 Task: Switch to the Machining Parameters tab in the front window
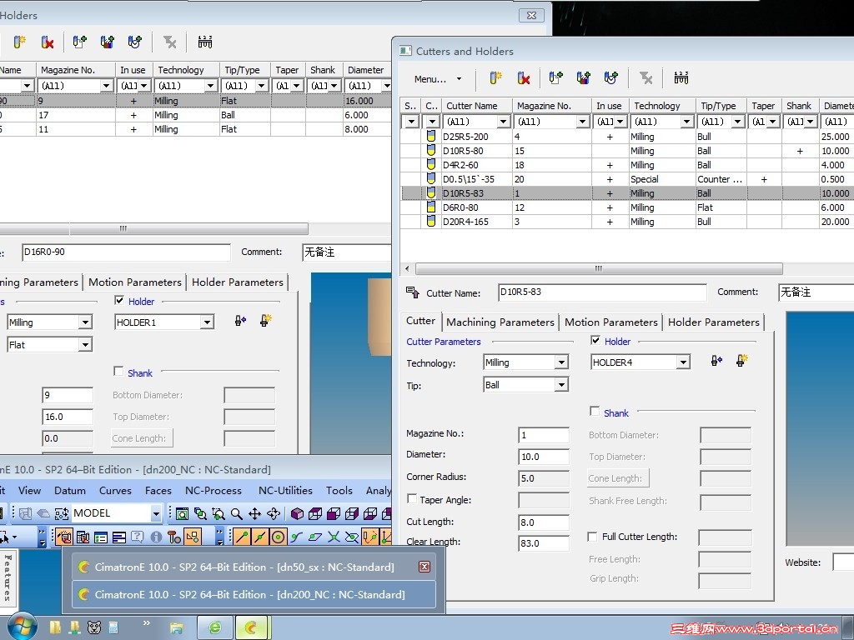pos(500,322)
